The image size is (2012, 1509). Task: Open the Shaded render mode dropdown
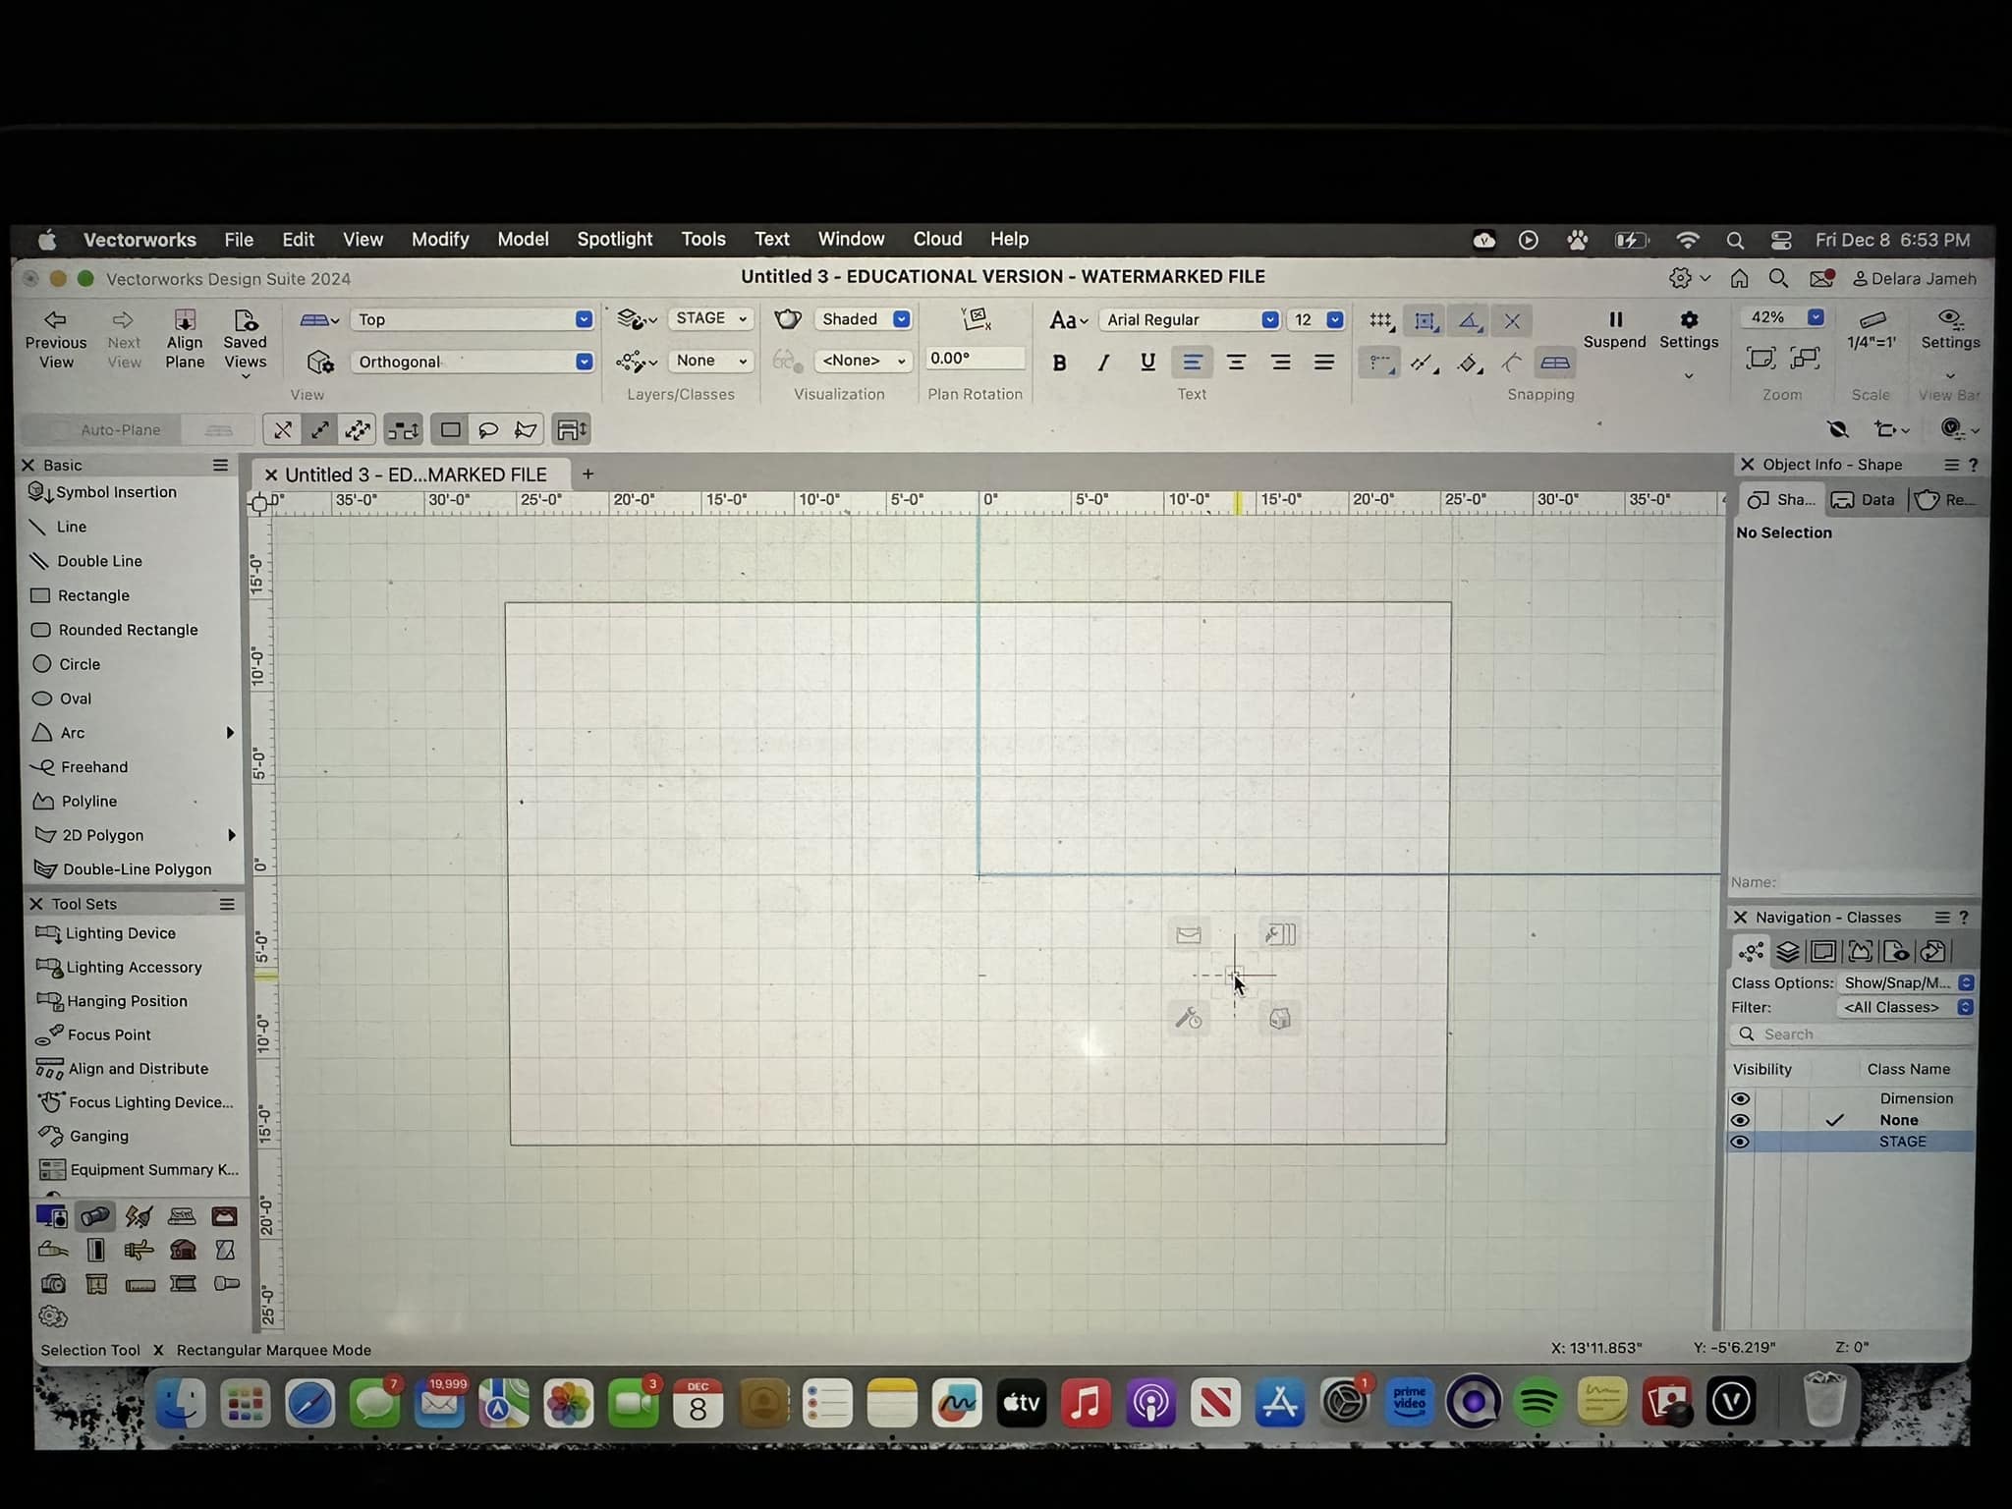coord(863,319)
